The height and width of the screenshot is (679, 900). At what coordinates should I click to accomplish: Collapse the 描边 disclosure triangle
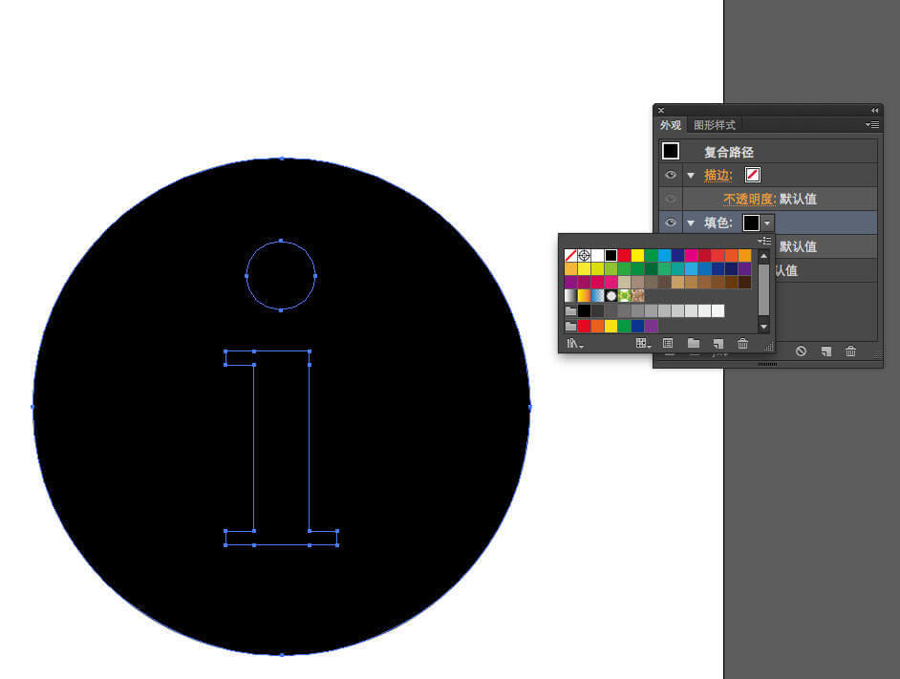pyautogui.click(x=691, y=176)
